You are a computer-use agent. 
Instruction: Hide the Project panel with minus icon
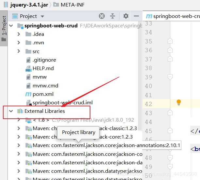pyautogui.click(x=136, y=16)
